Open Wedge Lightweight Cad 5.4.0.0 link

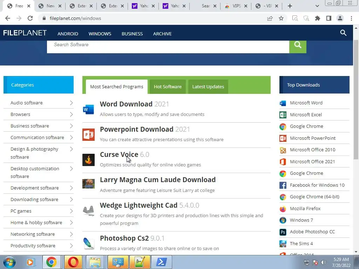[149, 205]
